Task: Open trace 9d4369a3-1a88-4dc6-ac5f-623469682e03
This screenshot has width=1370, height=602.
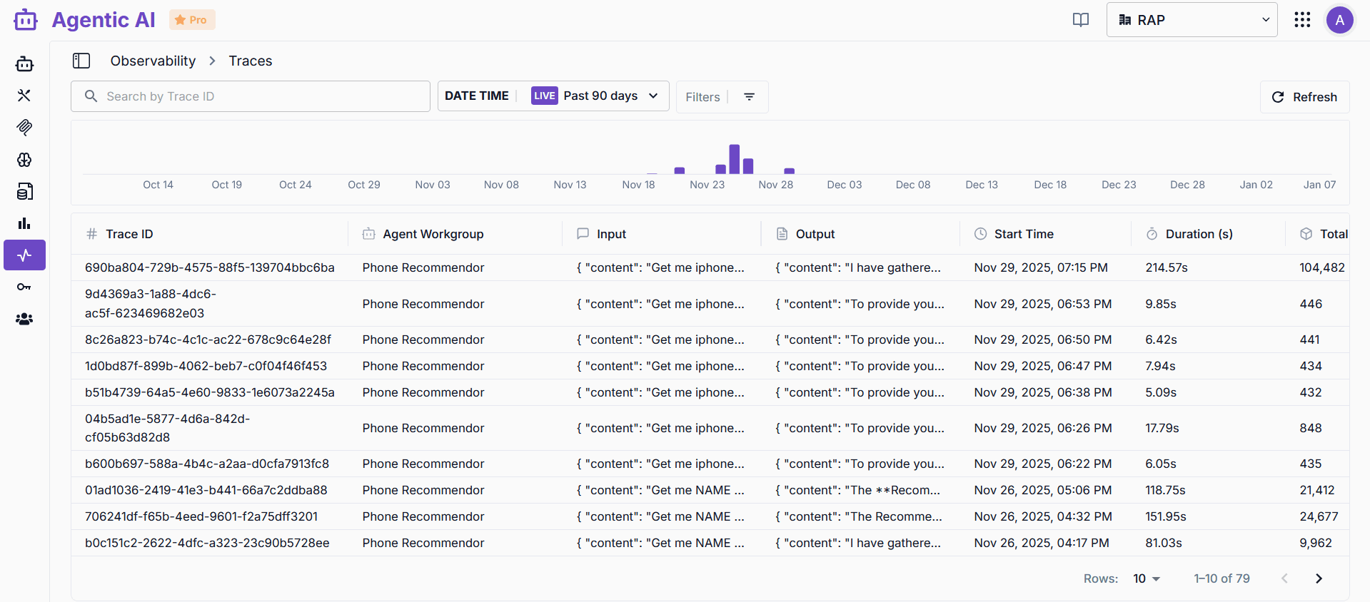Action: click(151, 303)
